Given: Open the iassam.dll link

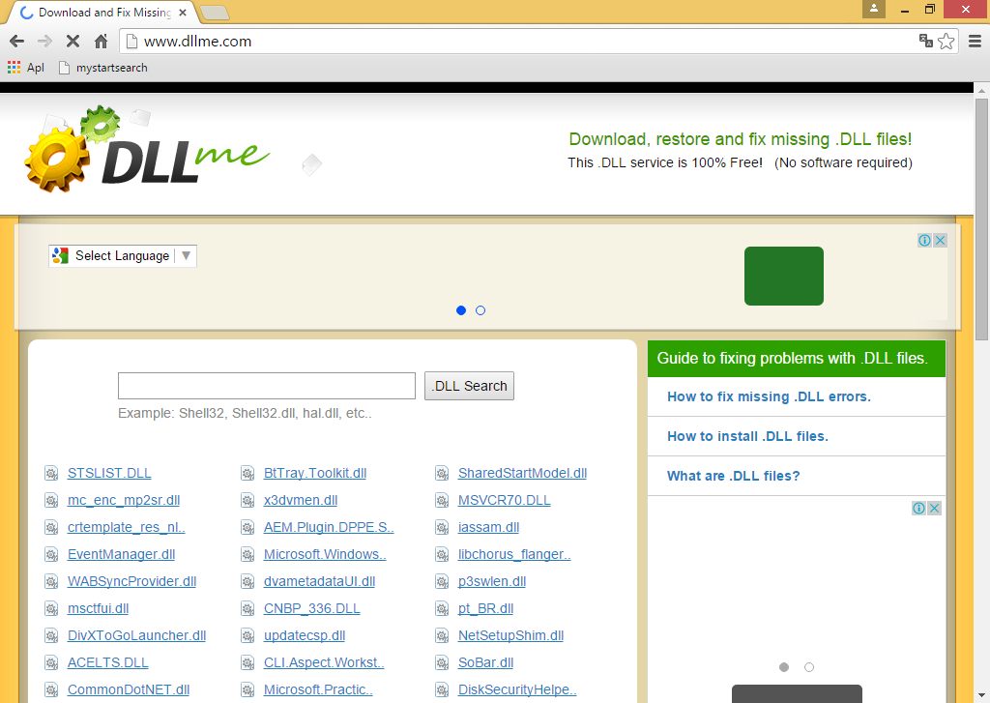Looking at the screenshot, I should click(488, 527).
